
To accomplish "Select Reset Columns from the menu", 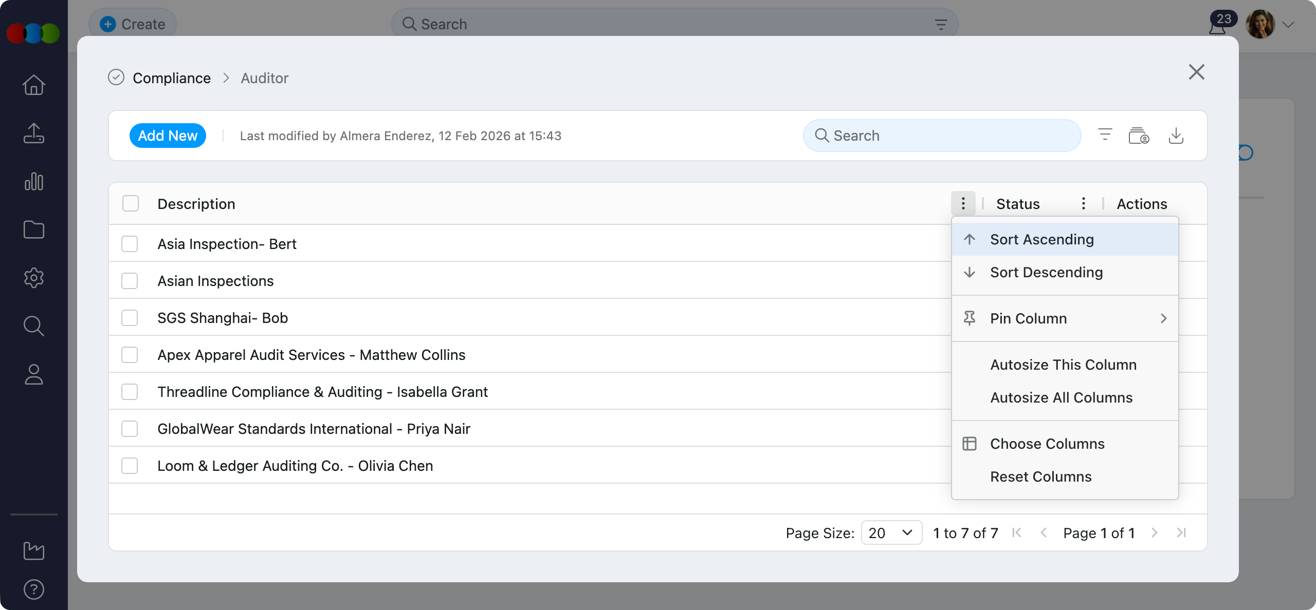I will point(1040,476).
